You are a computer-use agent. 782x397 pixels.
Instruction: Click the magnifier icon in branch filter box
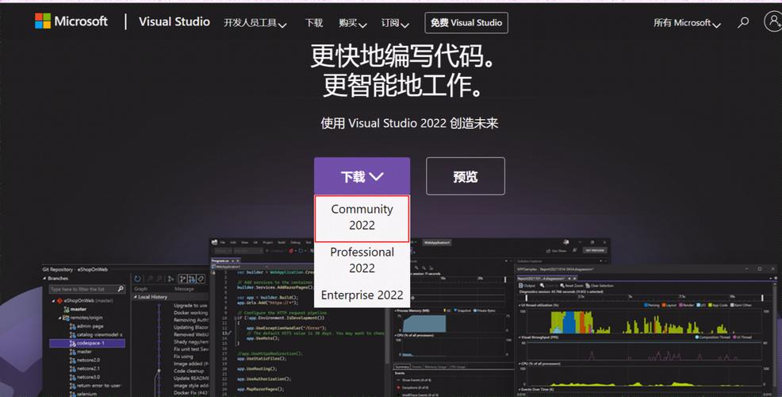click(x=121, y=289)
